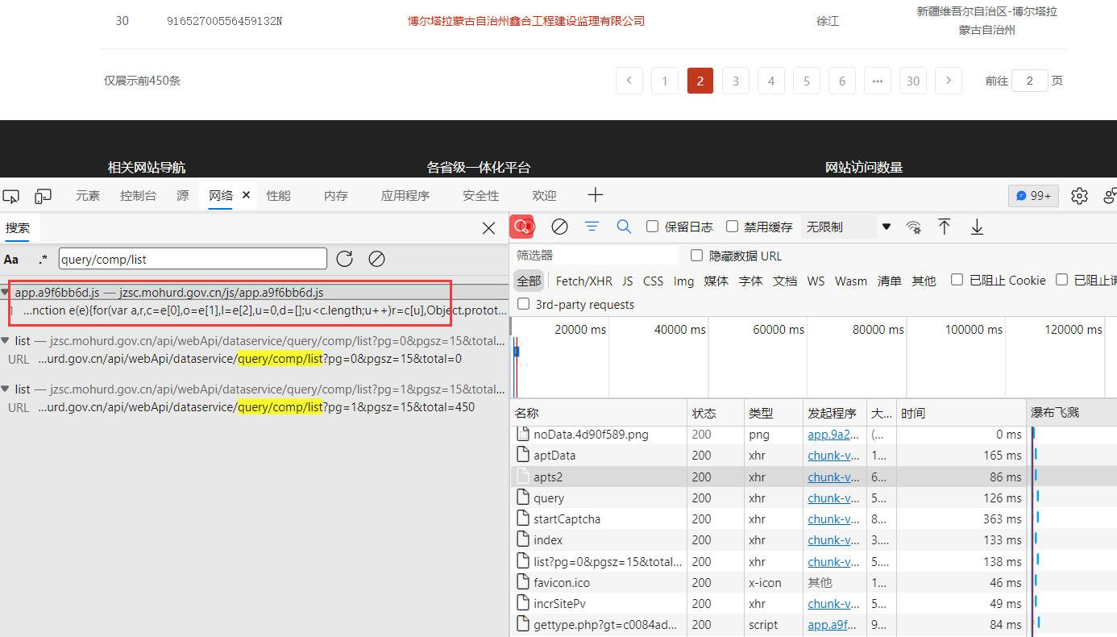Click the query/comp/list search field

click(193, 259)
